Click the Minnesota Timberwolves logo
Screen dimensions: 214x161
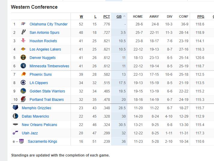point(23,66)
